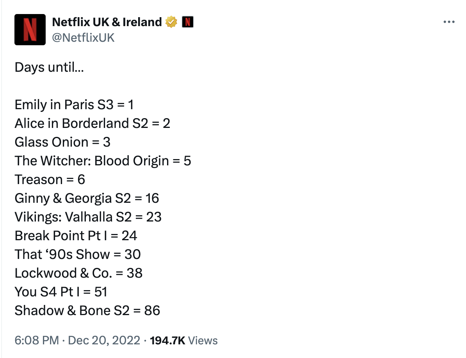Click the Break Point Pt I line
The width and height of the screenshot is (466, 358).
(x=76, y=236)
